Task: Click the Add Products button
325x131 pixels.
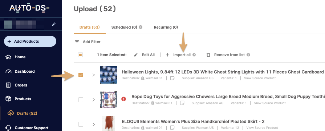Action: pos(30,41)
